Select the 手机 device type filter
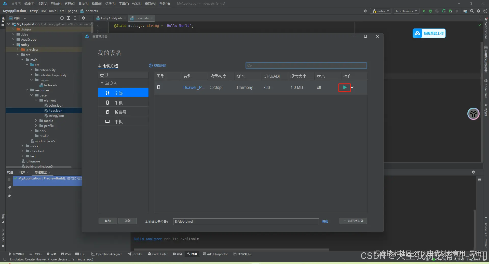The image size is (489, 264). (x=123, y=103)
